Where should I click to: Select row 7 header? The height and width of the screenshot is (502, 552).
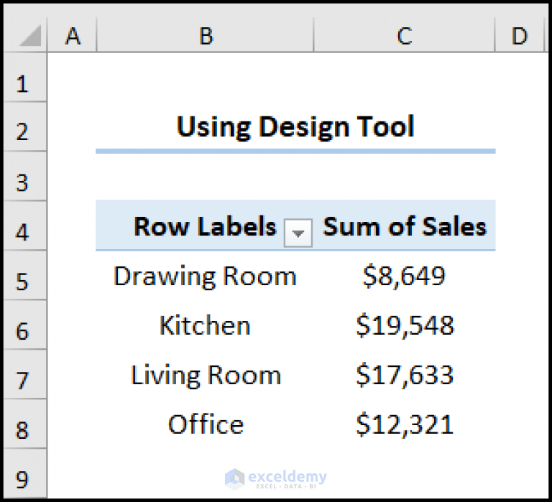click(x=24, y=374)
